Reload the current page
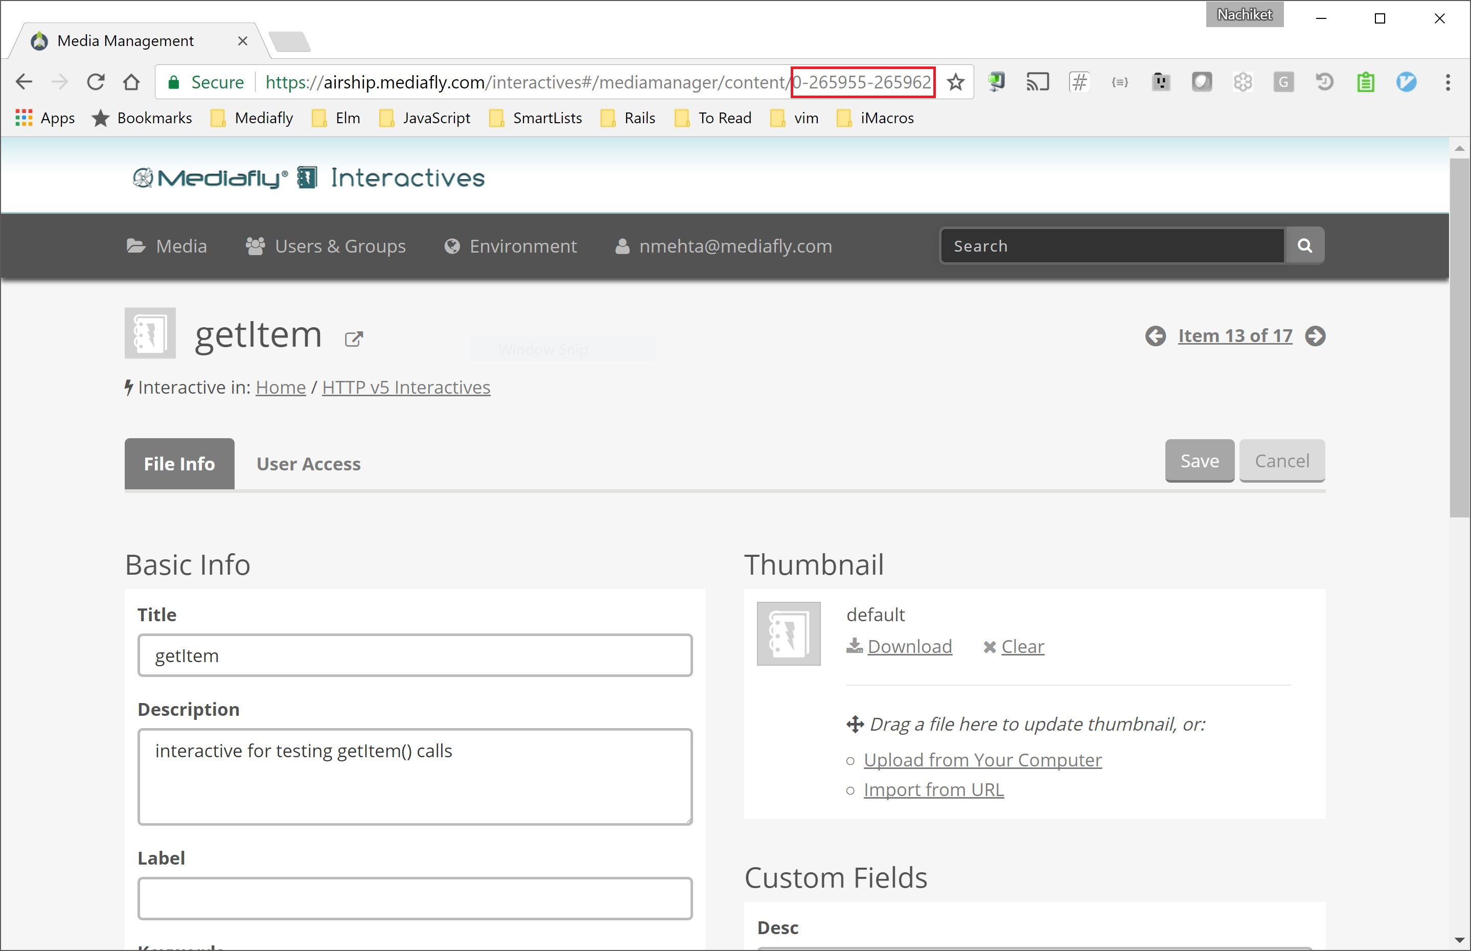 click(x=96, y=82)
